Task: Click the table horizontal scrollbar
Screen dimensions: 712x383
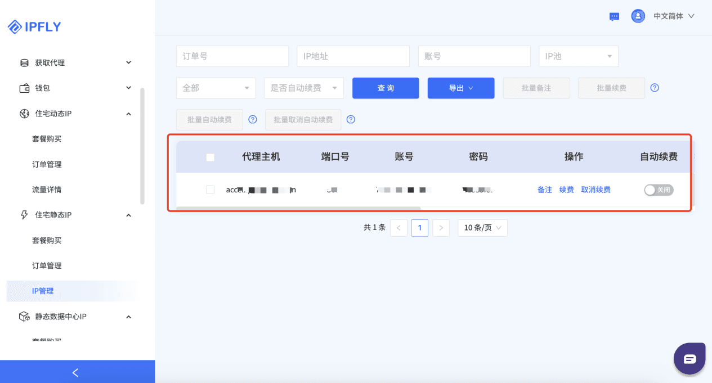Action: [x=298, y=208]
